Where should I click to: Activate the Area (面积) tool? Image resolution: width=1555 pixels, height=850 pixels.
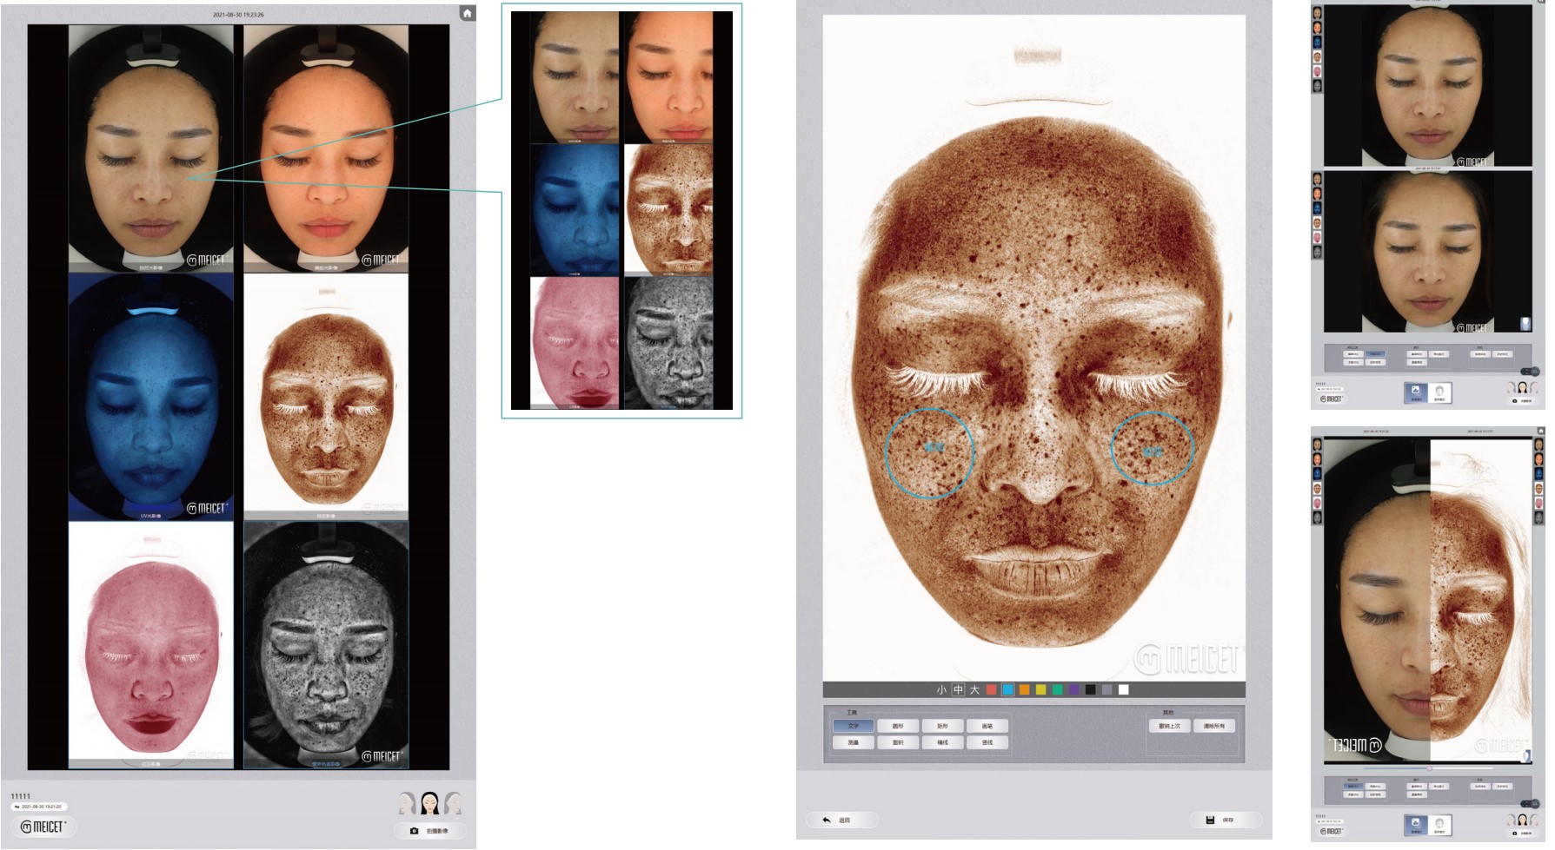(898, 743)
